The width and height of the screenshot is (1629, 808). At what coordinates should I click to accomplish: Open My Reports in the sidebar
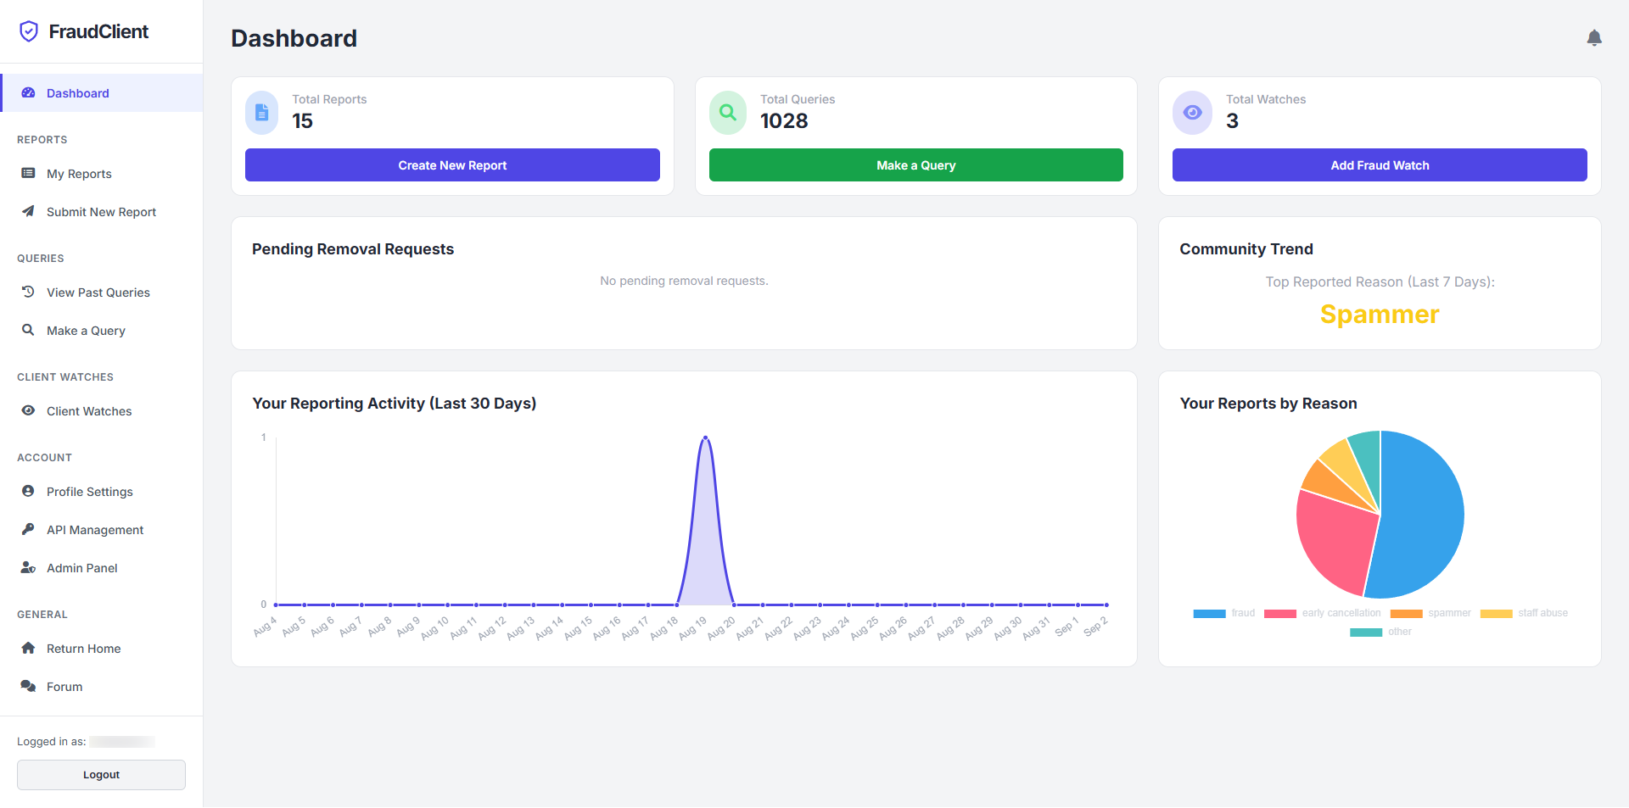click(79, 174)
